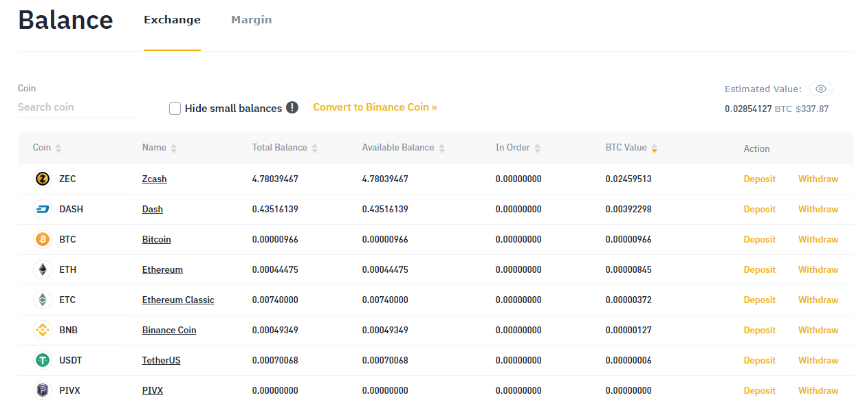The image size is (854, 402).
Task: Sort by Total Balance column arrows
Action: pos(314,148)
